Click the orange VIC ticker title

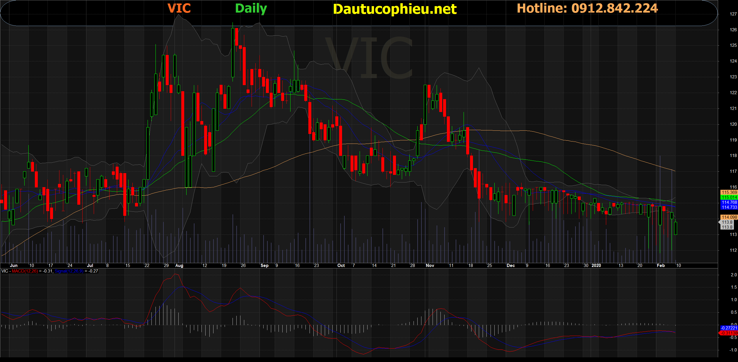tap(179, 8)
